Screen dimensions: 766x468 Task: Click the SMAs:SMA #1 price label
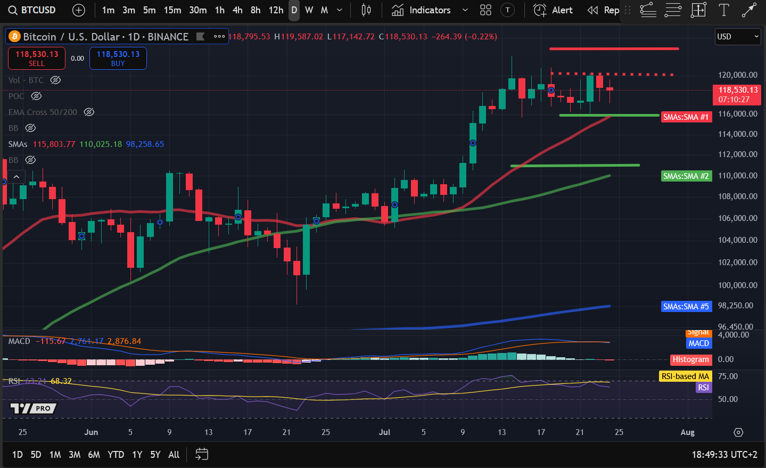(686, 117)
